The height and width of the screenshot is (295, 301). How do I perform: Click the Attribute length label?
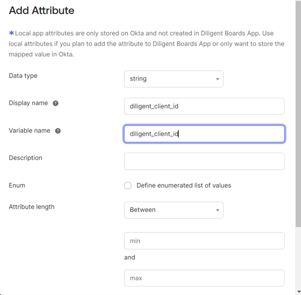(x=32, y=207)
